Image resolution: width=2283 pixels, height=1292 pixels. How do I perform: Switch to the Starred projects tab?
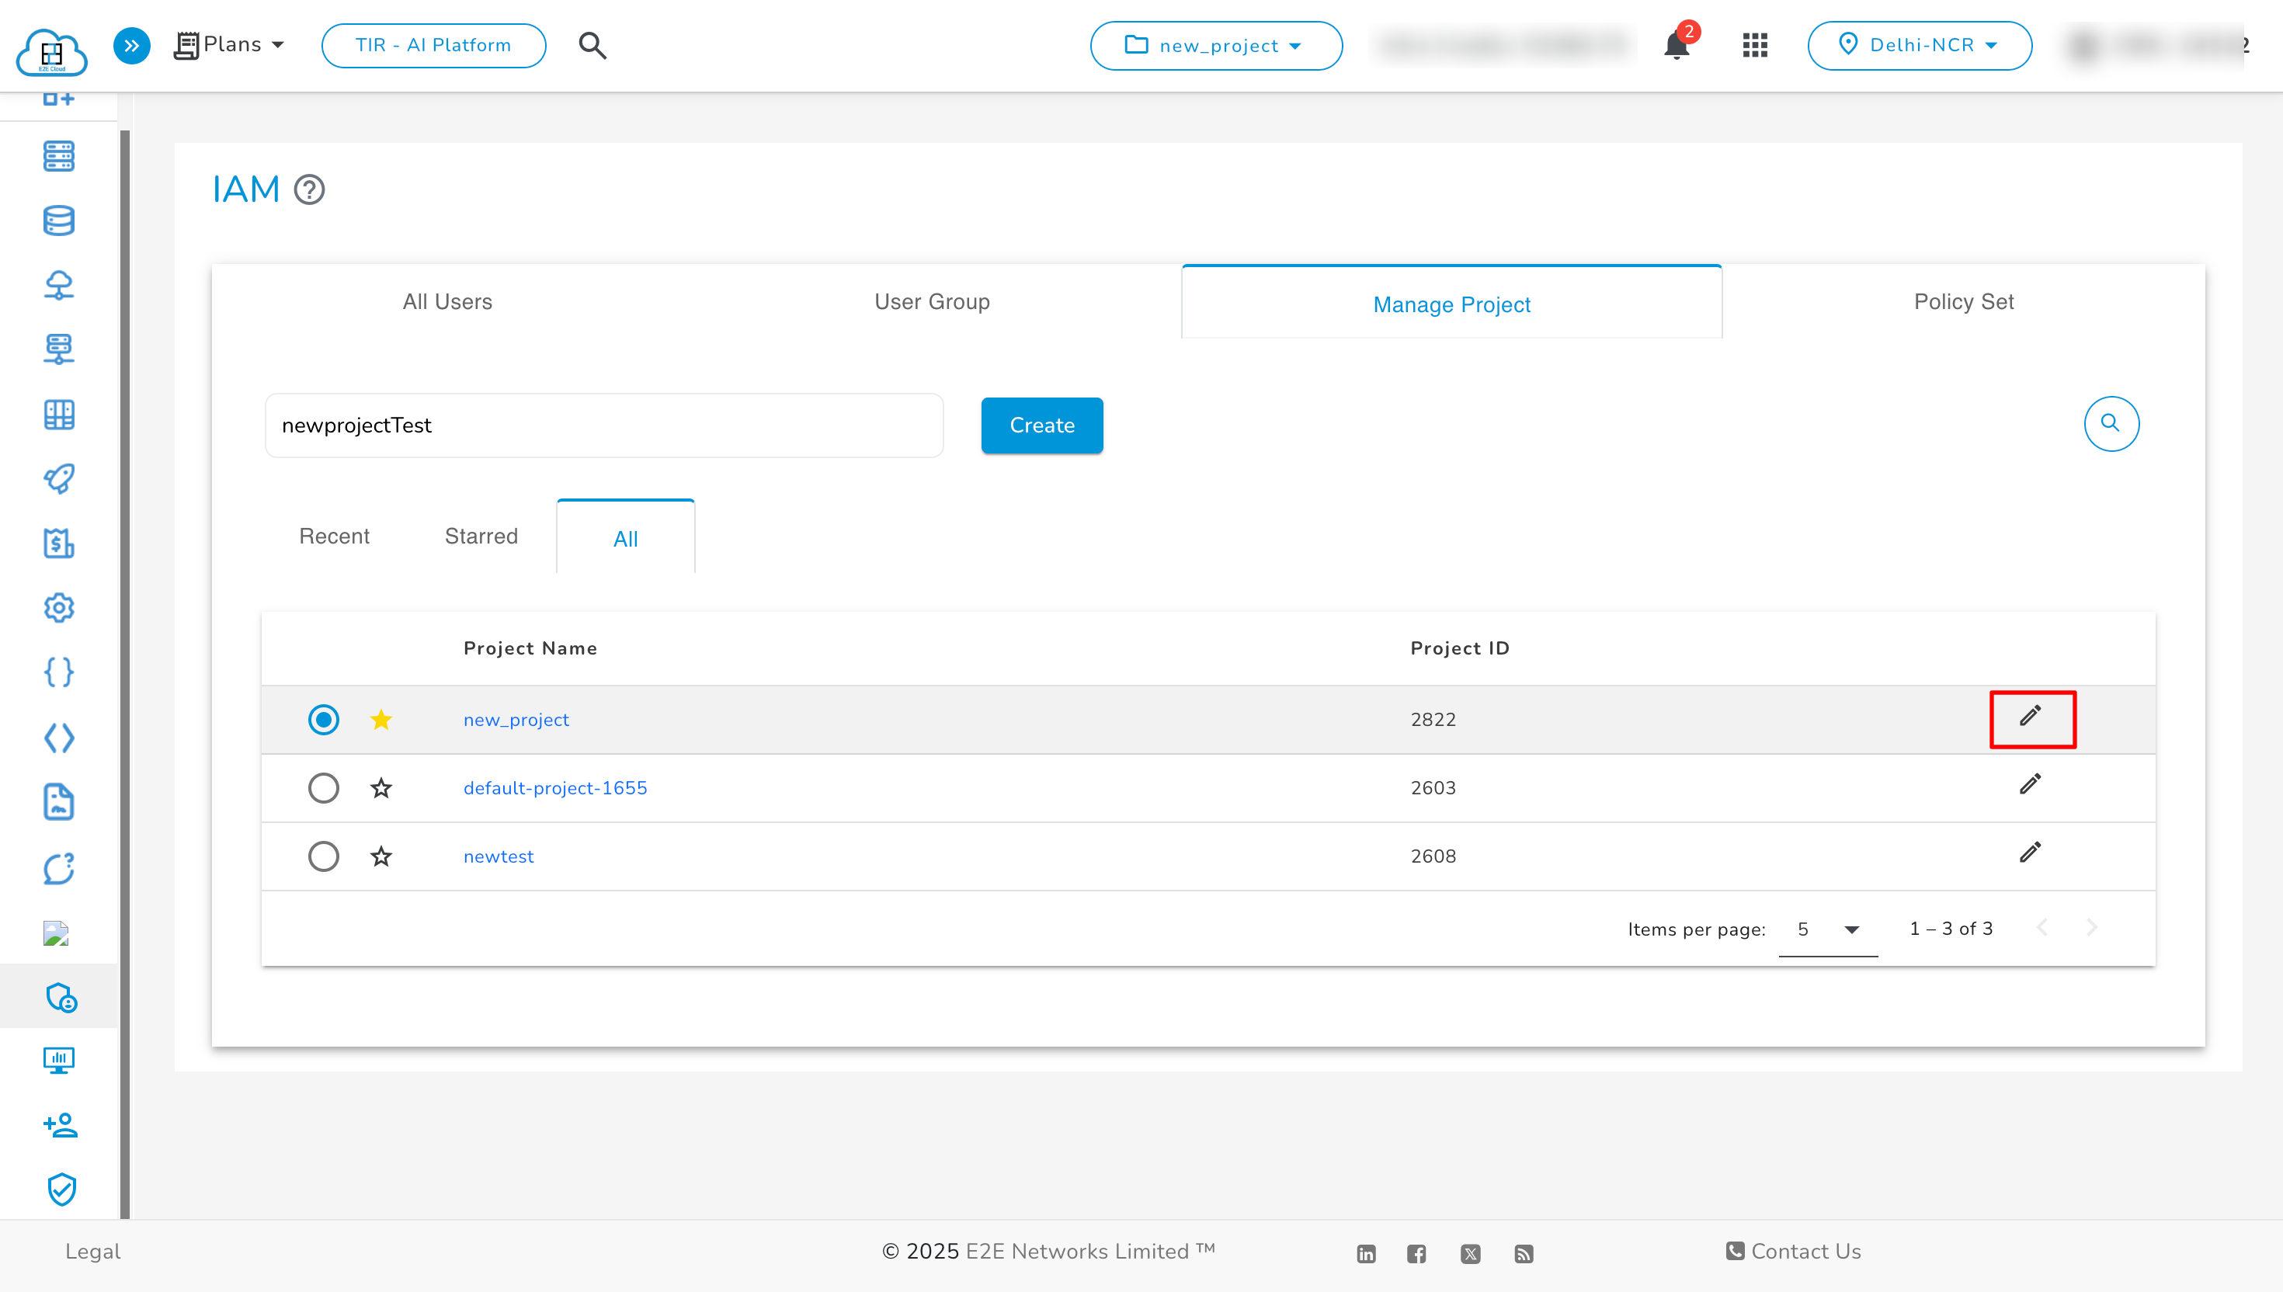(481, 536)
